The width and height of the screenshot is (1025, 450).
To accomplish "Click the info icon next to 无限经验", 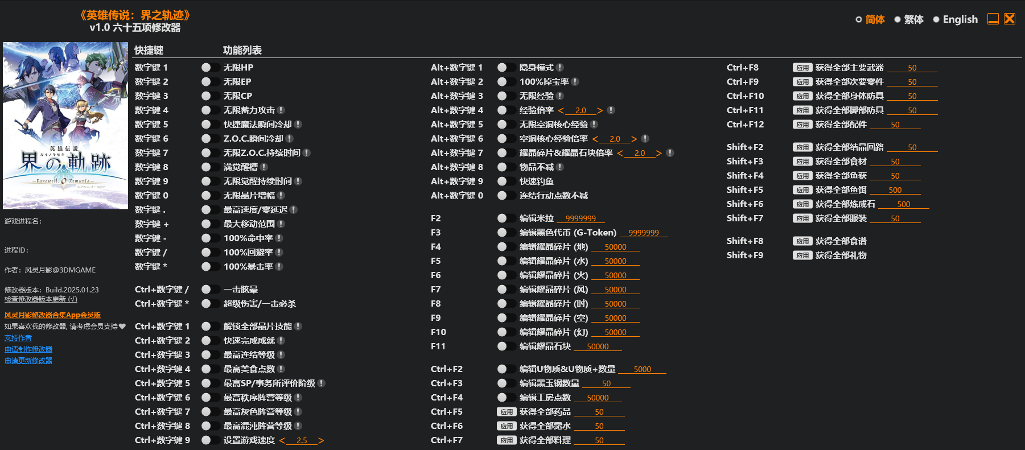I will click(560, 96).
